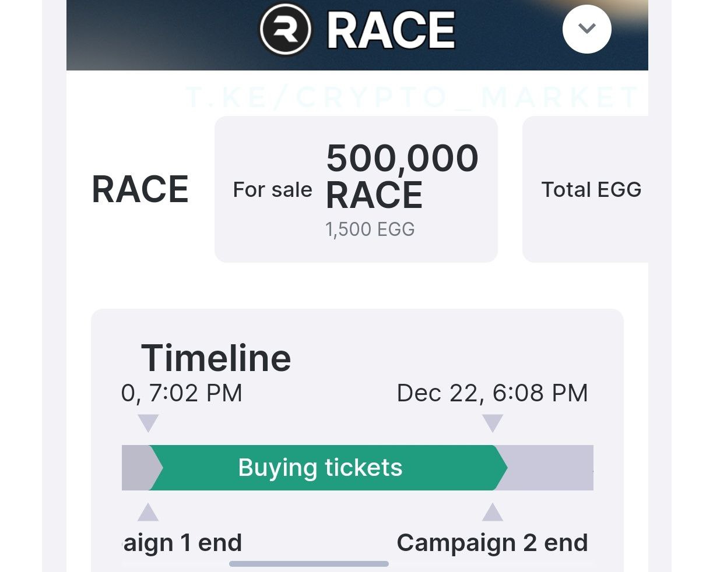Open the Total EGG card
The image size is (706, 572).
tap(585, 189)
